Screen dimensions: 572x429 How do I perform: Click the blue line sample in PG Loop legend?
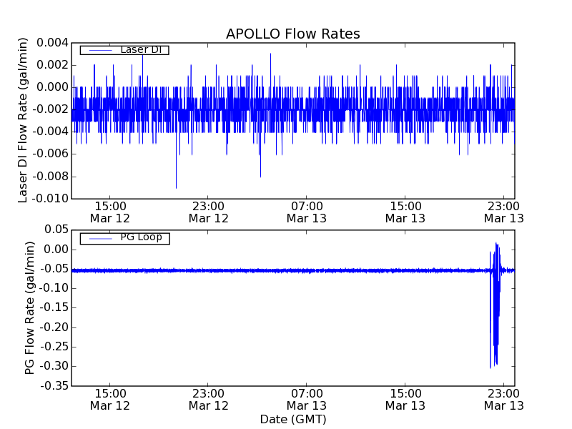coord(99,238)
